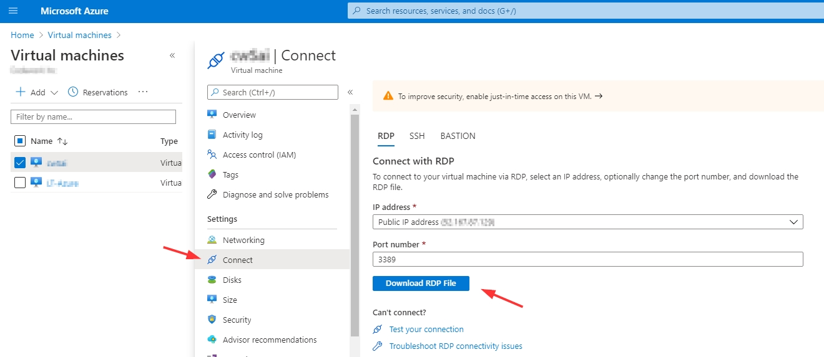Click the Access control people icon

pos(212,155)
